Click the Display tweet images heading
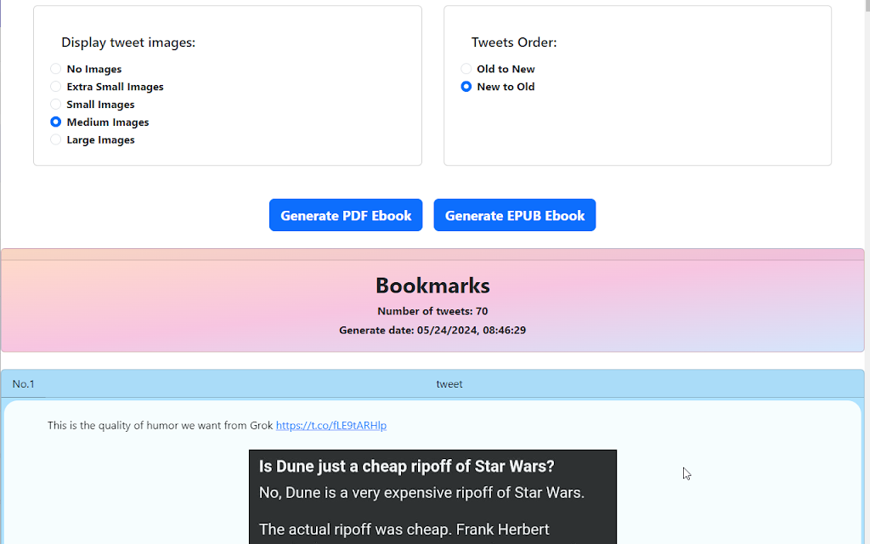Image resolution: width=870 pixels, height=544 pixels. [128, 42]
